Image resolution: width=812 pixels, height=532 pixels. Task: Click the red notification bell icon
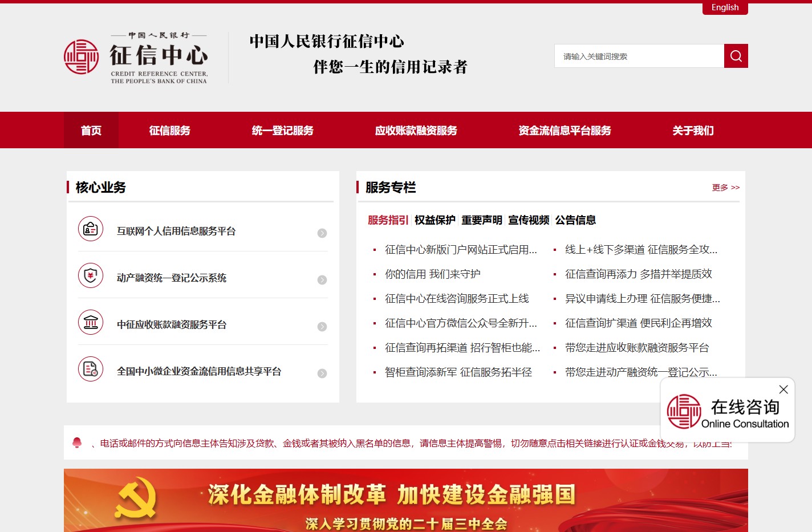78,442
